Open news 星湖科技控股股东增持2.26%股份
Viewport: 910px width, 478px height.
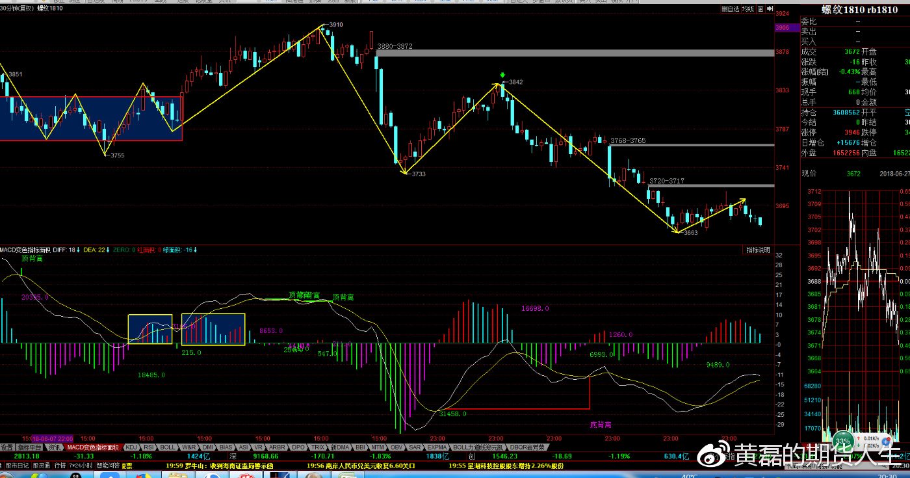pyautogui.click(x=506, y=466)
